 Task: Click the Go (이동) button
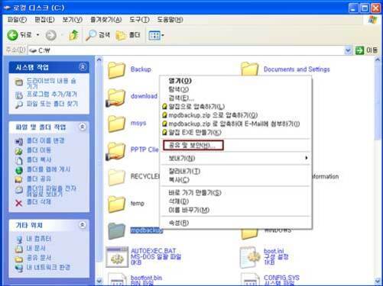click(366, 50)
